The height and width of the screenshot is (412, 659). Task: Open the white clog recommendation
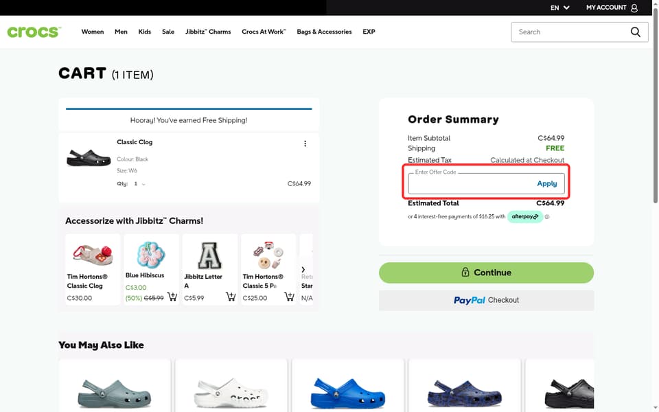pos(231,392)
